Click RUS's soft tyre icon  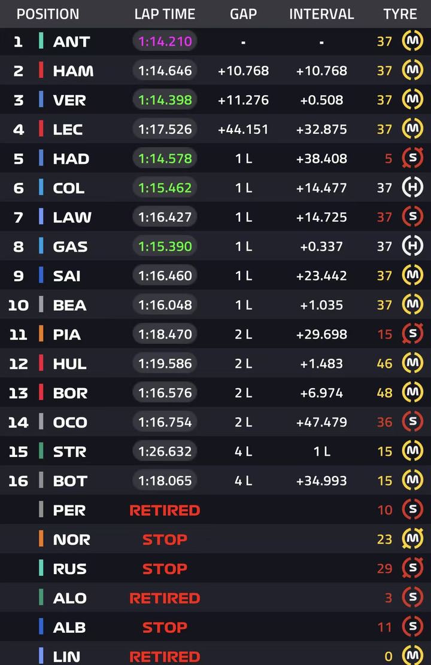click(x=412, y=568)
